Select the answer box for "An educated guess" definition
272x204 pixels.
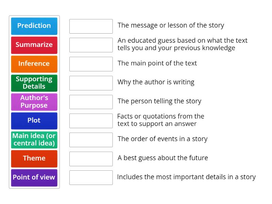[x=91, y=45]
